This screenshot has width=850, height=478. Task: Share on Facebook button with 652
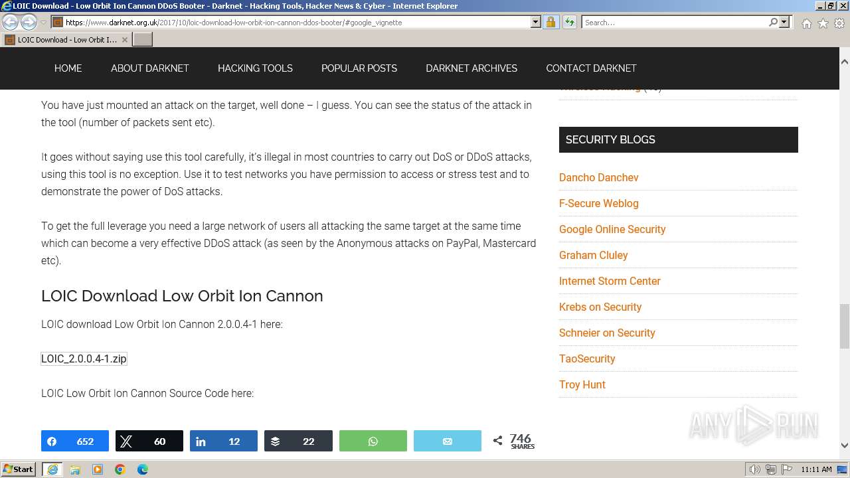[x=75, y=441]
